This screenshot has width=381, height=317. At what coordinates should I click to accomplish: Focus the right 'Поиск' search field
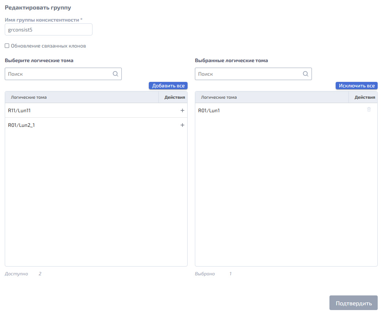[253, 74]
